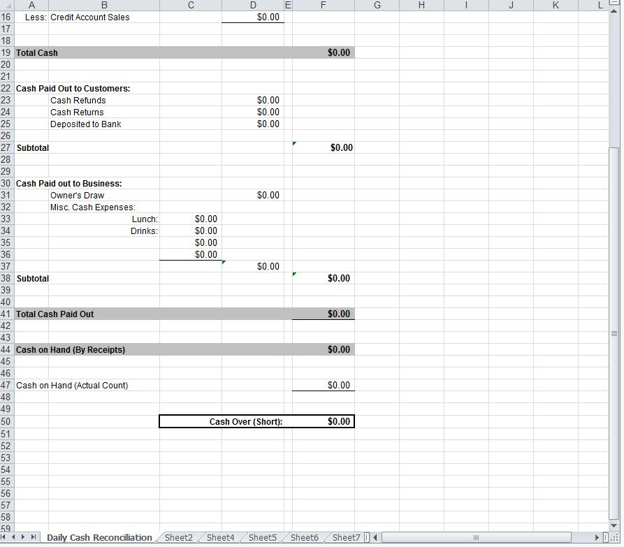This screenshot has height=547, width=624.
Task: Switch to Sheet2 tab
Action: tap(179, 537)
